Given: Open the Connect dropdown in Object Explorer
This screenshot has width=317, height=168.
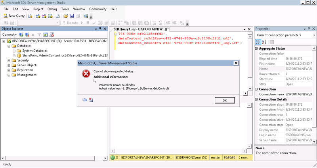Looking at the screenshot, I should tap(10, 35).
